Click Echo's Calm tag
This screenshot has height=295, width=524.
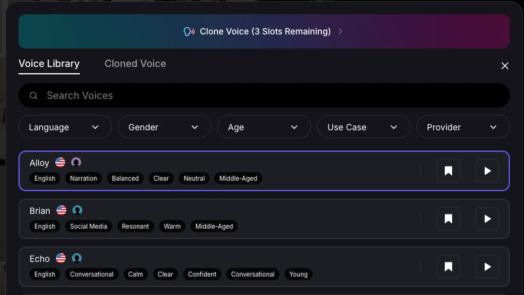[135, 275]
